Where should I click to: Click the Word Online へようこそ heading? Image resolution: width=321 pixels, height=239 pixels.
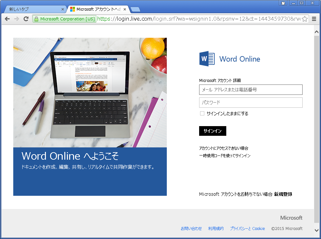click(x=70, y=156)
